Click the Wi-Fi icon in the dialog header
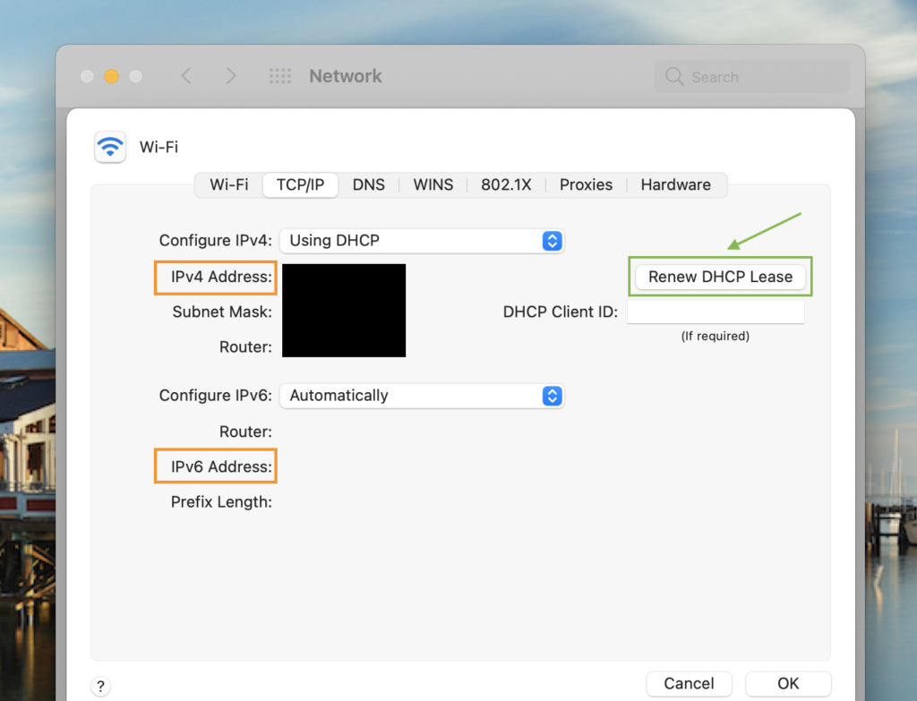The width and height of the screenshot is (917, 701). pyautogui.click(x=110, y=147)
